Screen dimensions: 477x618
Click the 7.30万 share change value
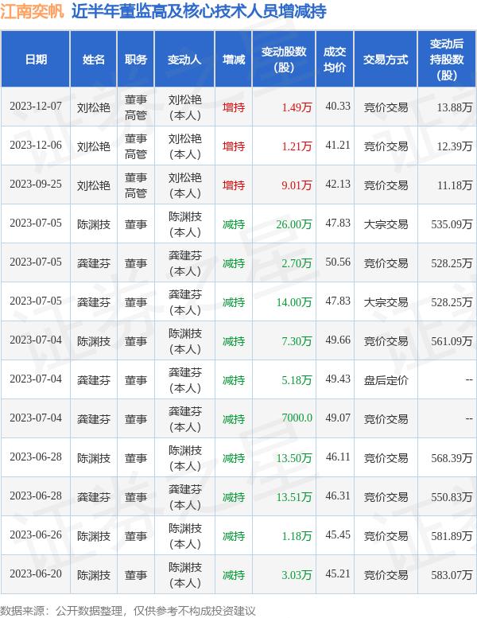pyautogui.click(x=297, y=341)
